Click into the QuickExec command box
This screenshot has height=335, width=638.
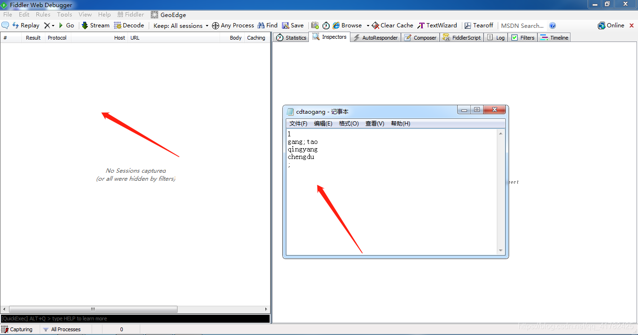pos(135,318)
